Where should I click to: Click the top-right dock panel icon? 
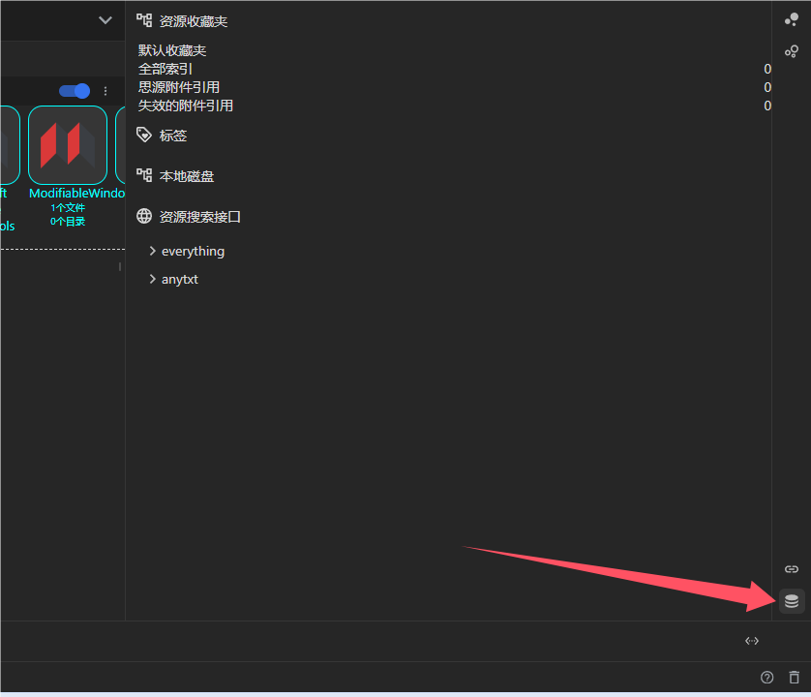click(x=792, y=19)
